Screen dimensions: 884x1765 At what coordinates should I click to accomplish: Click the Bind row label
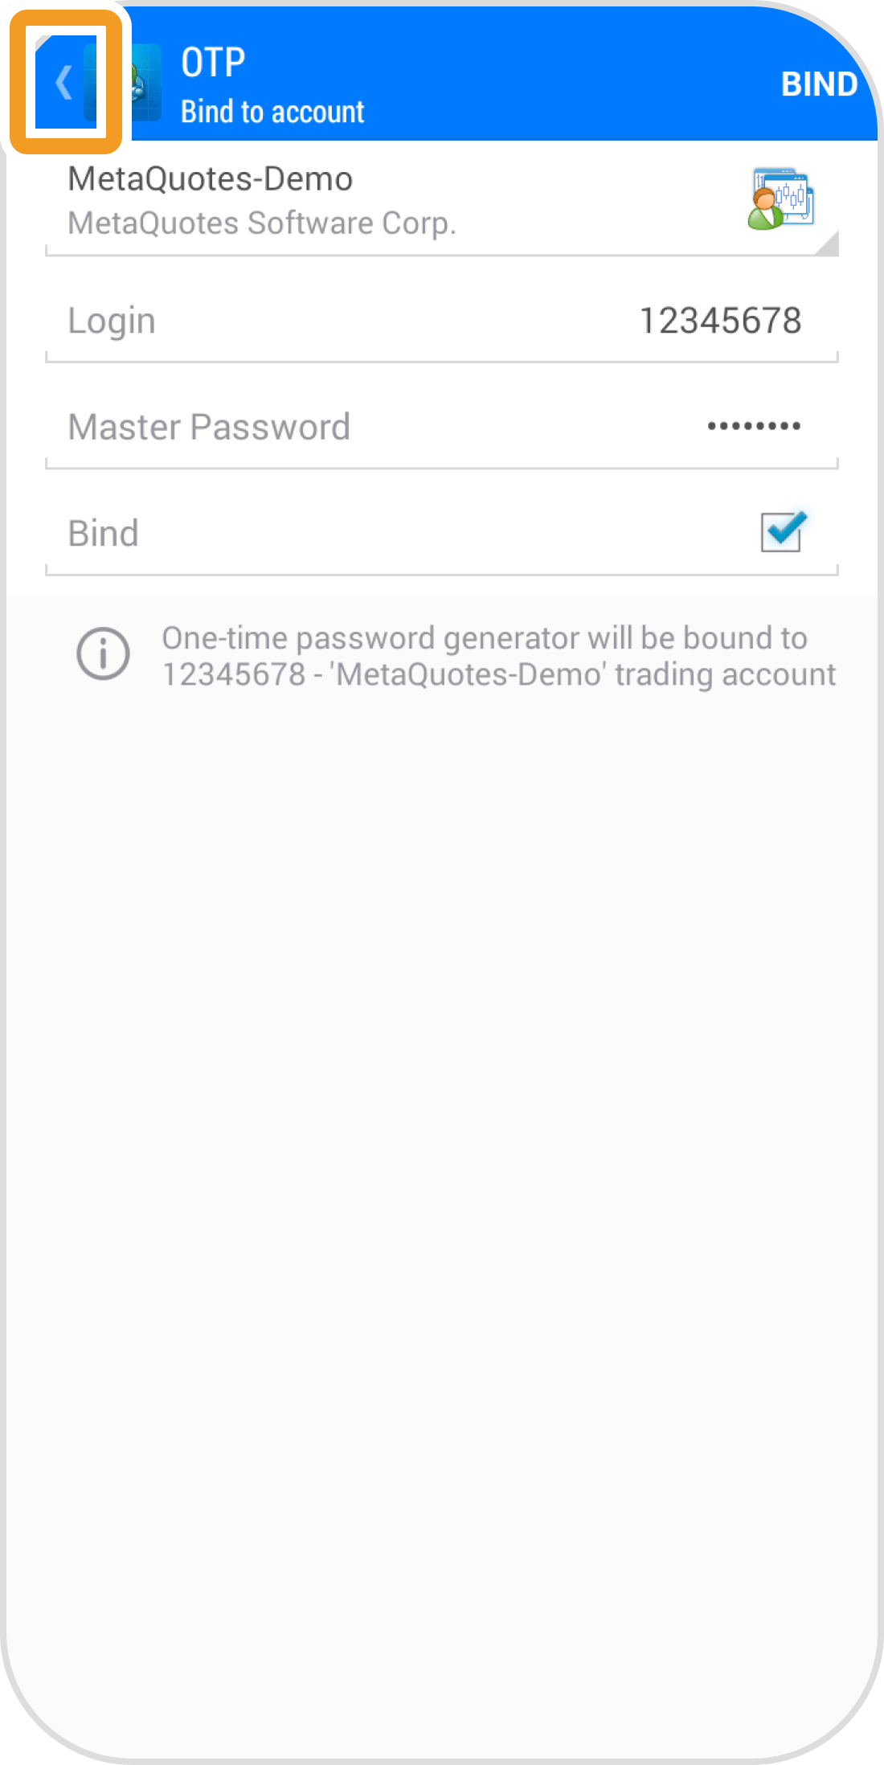point(104,533)
